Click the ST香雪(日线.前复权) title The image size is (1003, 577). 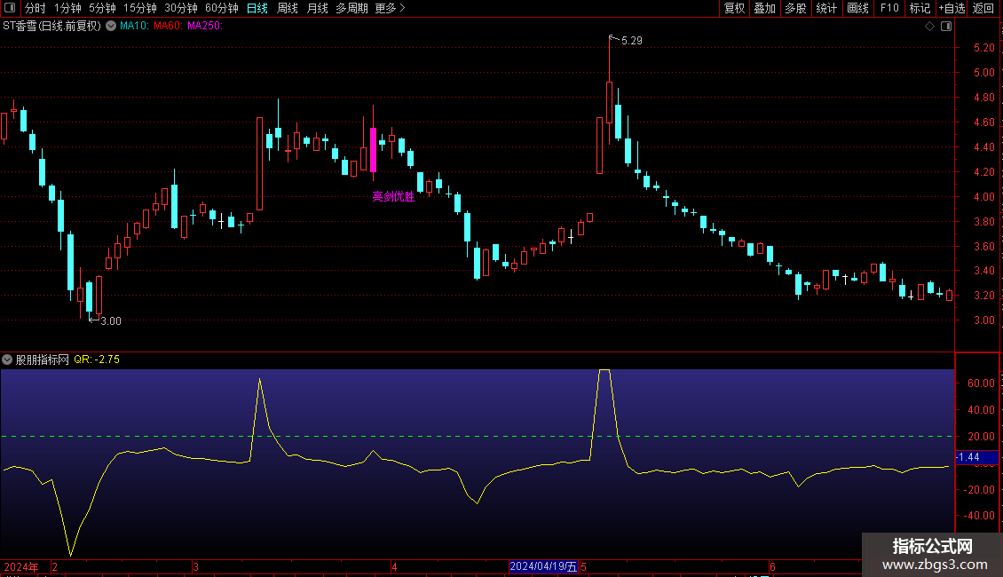coord(51,27)
